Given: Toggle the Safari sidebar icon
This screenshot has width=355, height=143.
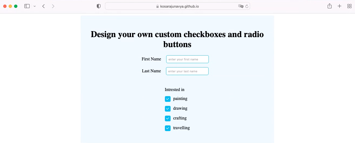Looking at the screenshot, I should point(27,6).
